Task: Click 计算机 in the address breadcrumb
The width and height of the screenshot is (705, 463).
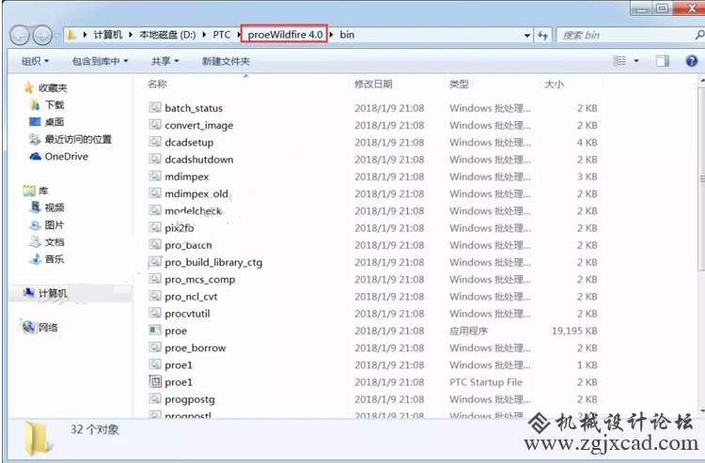Action: tap(108, 35)
